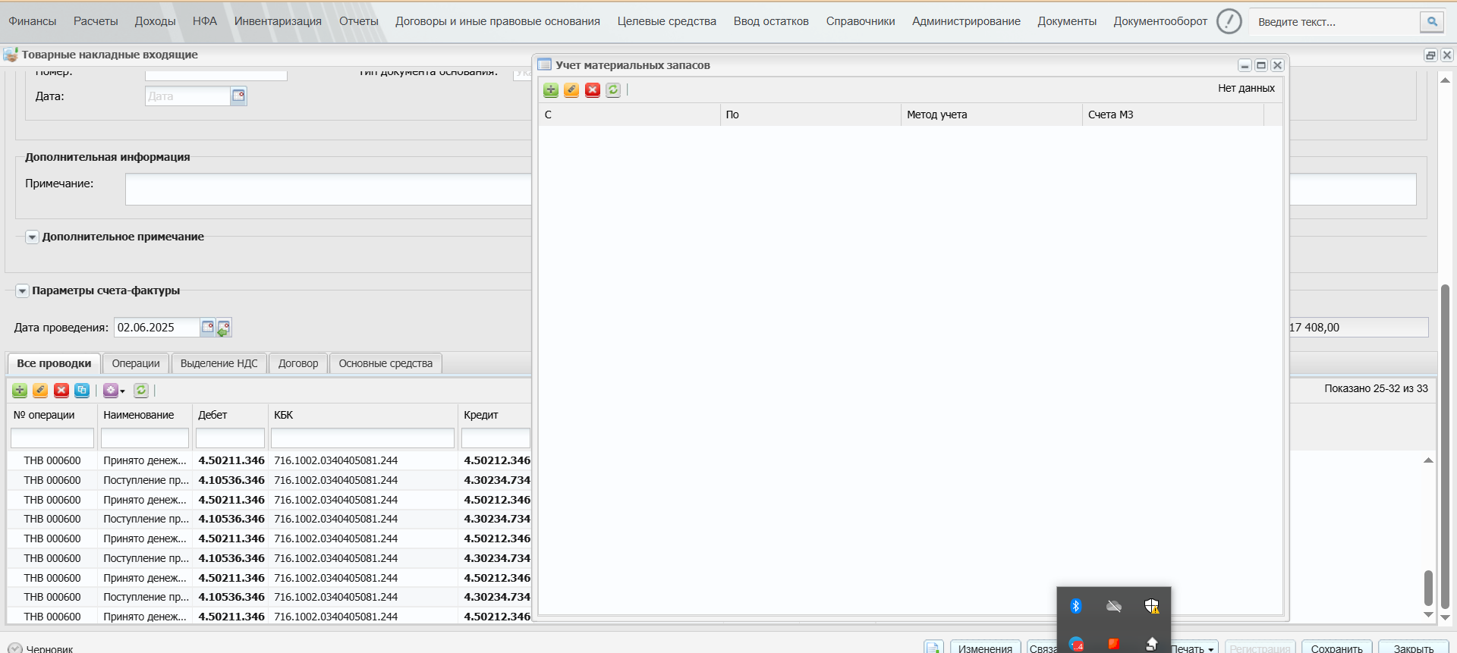Click the Кредит column header
Viewport: 1457px width, 653px height.
[x=495, y=415]
